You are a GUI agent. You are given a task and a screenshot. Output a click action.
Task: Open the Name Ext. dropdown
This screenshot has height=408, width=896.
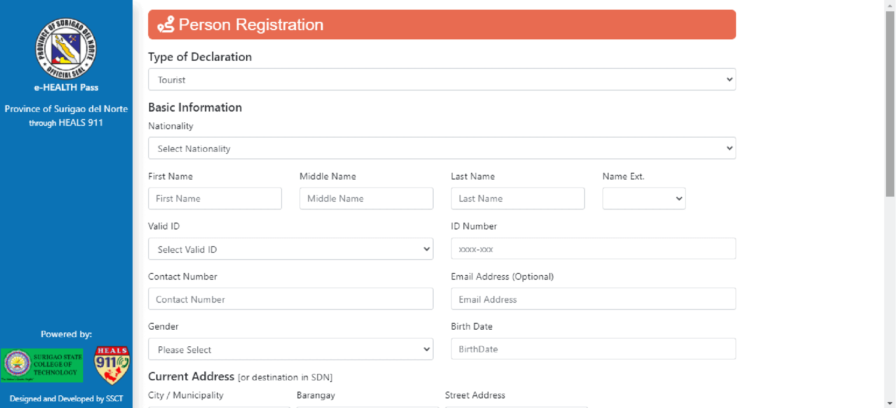tap(643, 199)
